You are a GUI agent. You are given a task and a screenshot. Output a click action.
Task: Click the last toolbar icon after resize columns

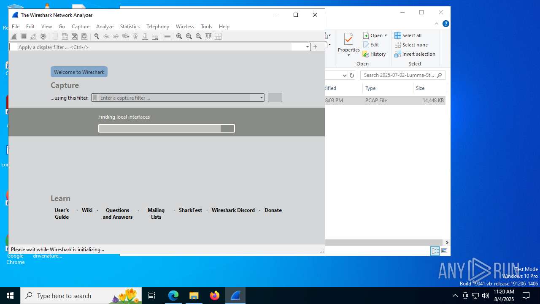pos(218,36)
